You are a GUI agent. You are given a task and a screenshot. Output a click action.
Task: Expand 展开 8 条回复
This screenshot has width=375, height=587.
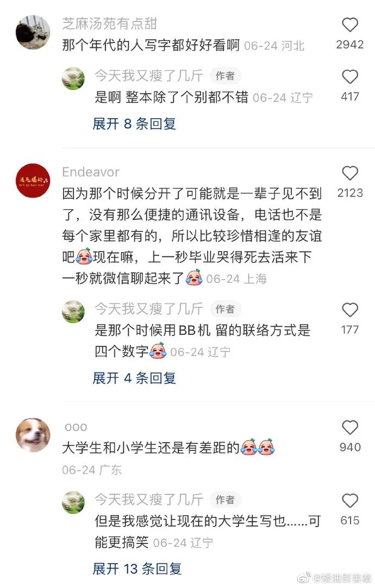click(134, 124)
